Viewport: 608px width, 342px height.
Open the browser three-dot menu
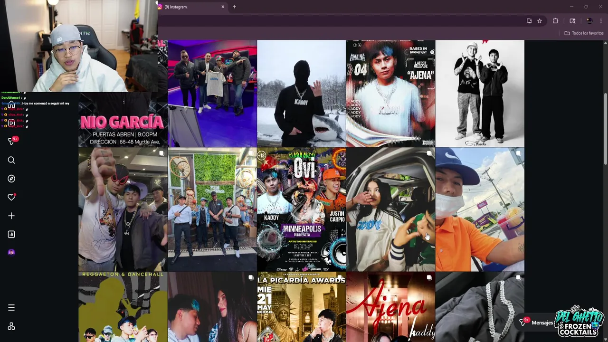[x=601, y=21]
